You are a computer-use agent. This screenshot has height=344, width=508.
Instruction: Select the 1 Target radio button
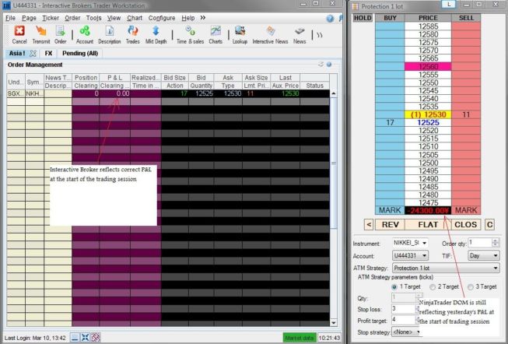click(x=394, y=287)
